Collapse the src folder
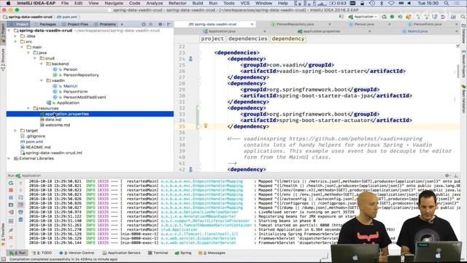 point(15,42)
